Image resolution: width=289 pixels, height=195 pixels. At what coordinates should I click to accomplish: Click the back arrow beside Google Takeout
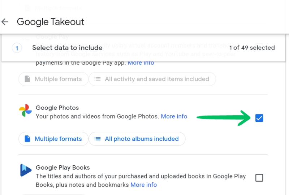point(5,22)
